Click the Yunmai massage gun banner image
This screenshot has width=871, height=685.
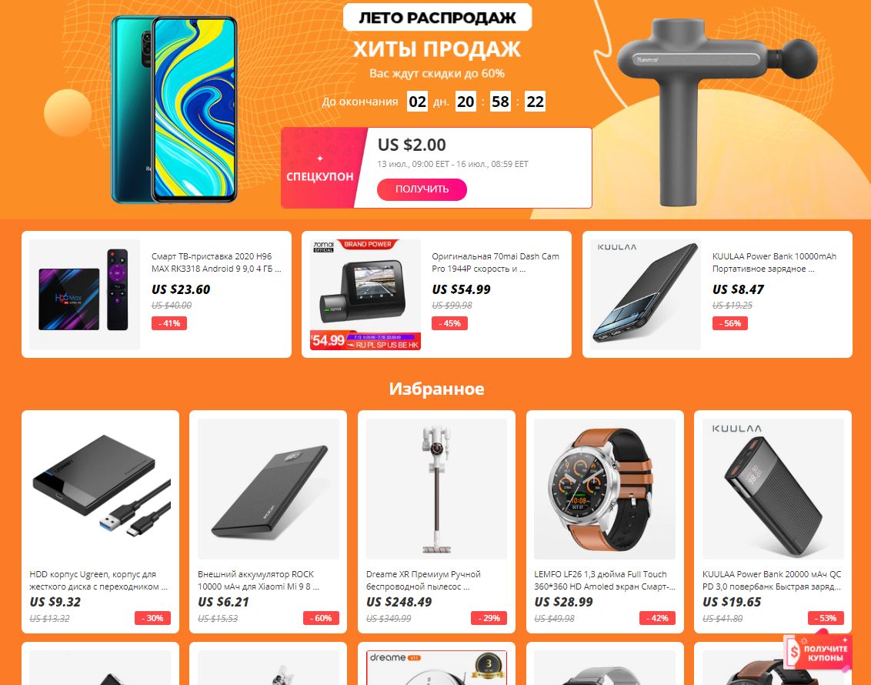click(716, 111)
